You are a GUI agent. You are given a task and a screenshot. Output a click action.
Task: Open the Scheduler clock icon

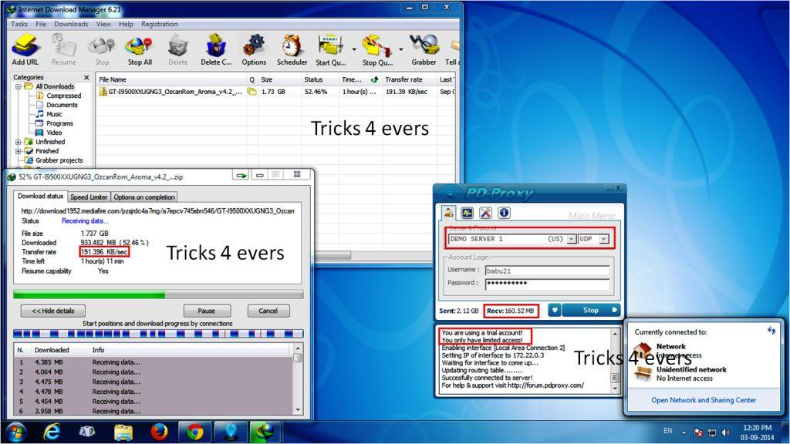coord(292,49)
